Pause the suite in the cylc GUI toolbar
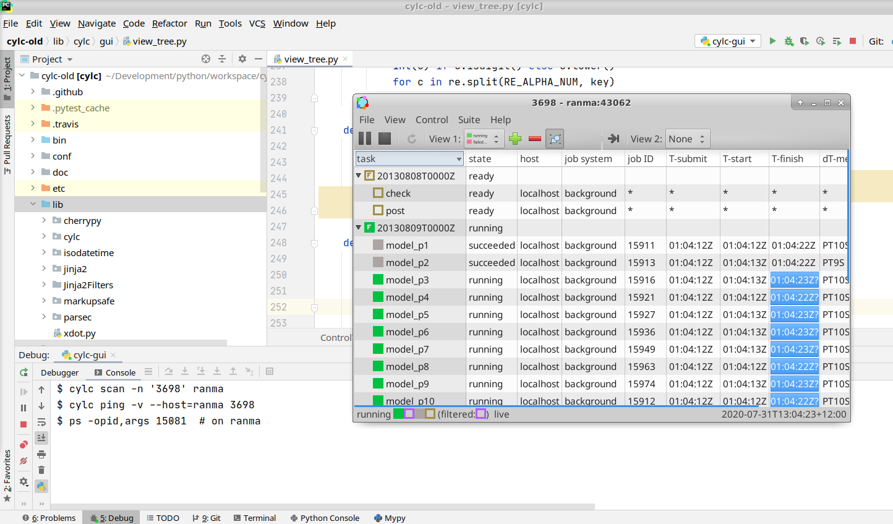893x524 pixels. tap(365, 138)
